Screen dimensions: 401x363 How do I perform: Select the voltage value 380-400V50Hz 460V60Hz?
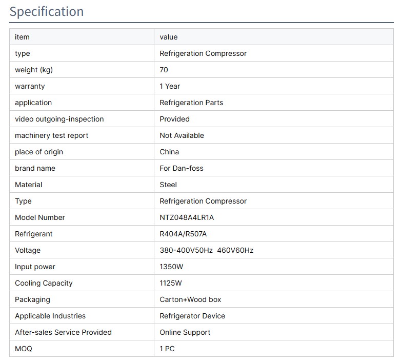pos(206,250)
